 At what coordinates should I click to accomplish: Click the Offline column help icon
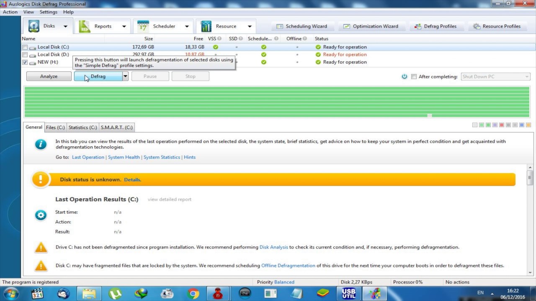[x=304, y=38]
